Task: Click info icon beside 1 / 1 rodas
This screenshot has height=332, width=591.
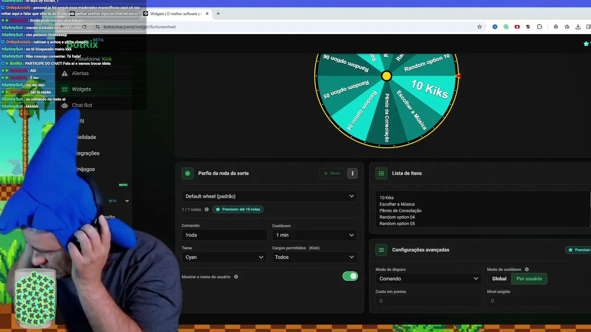Action: pyautogui.click(x=206, y=209)
